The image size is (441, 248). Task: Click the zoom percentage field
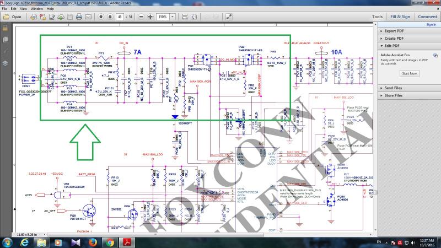163,17
